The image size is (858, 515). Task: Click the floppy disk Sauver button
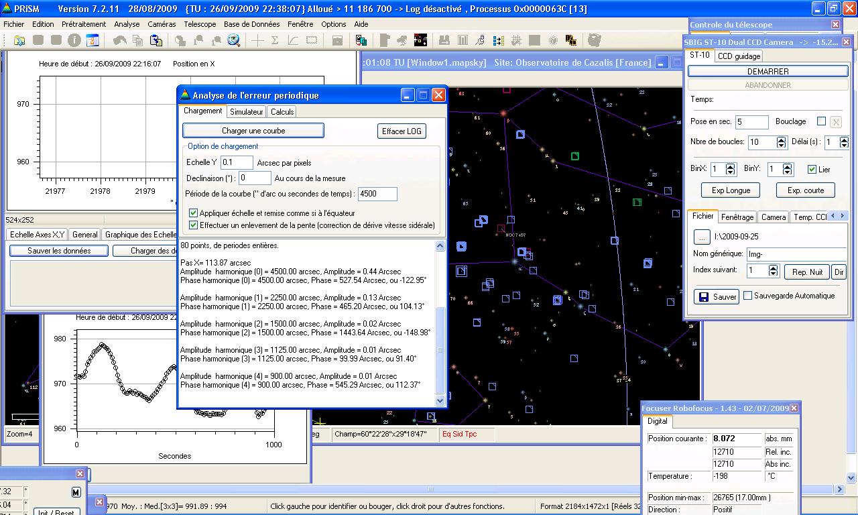pos(717,296)
